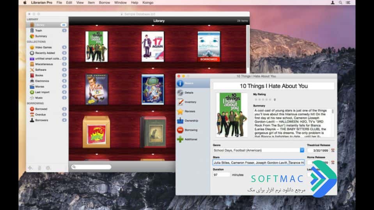374x210 pixels.
Task: Open the Trash in the library sidebar
Action: coord(47,30)
